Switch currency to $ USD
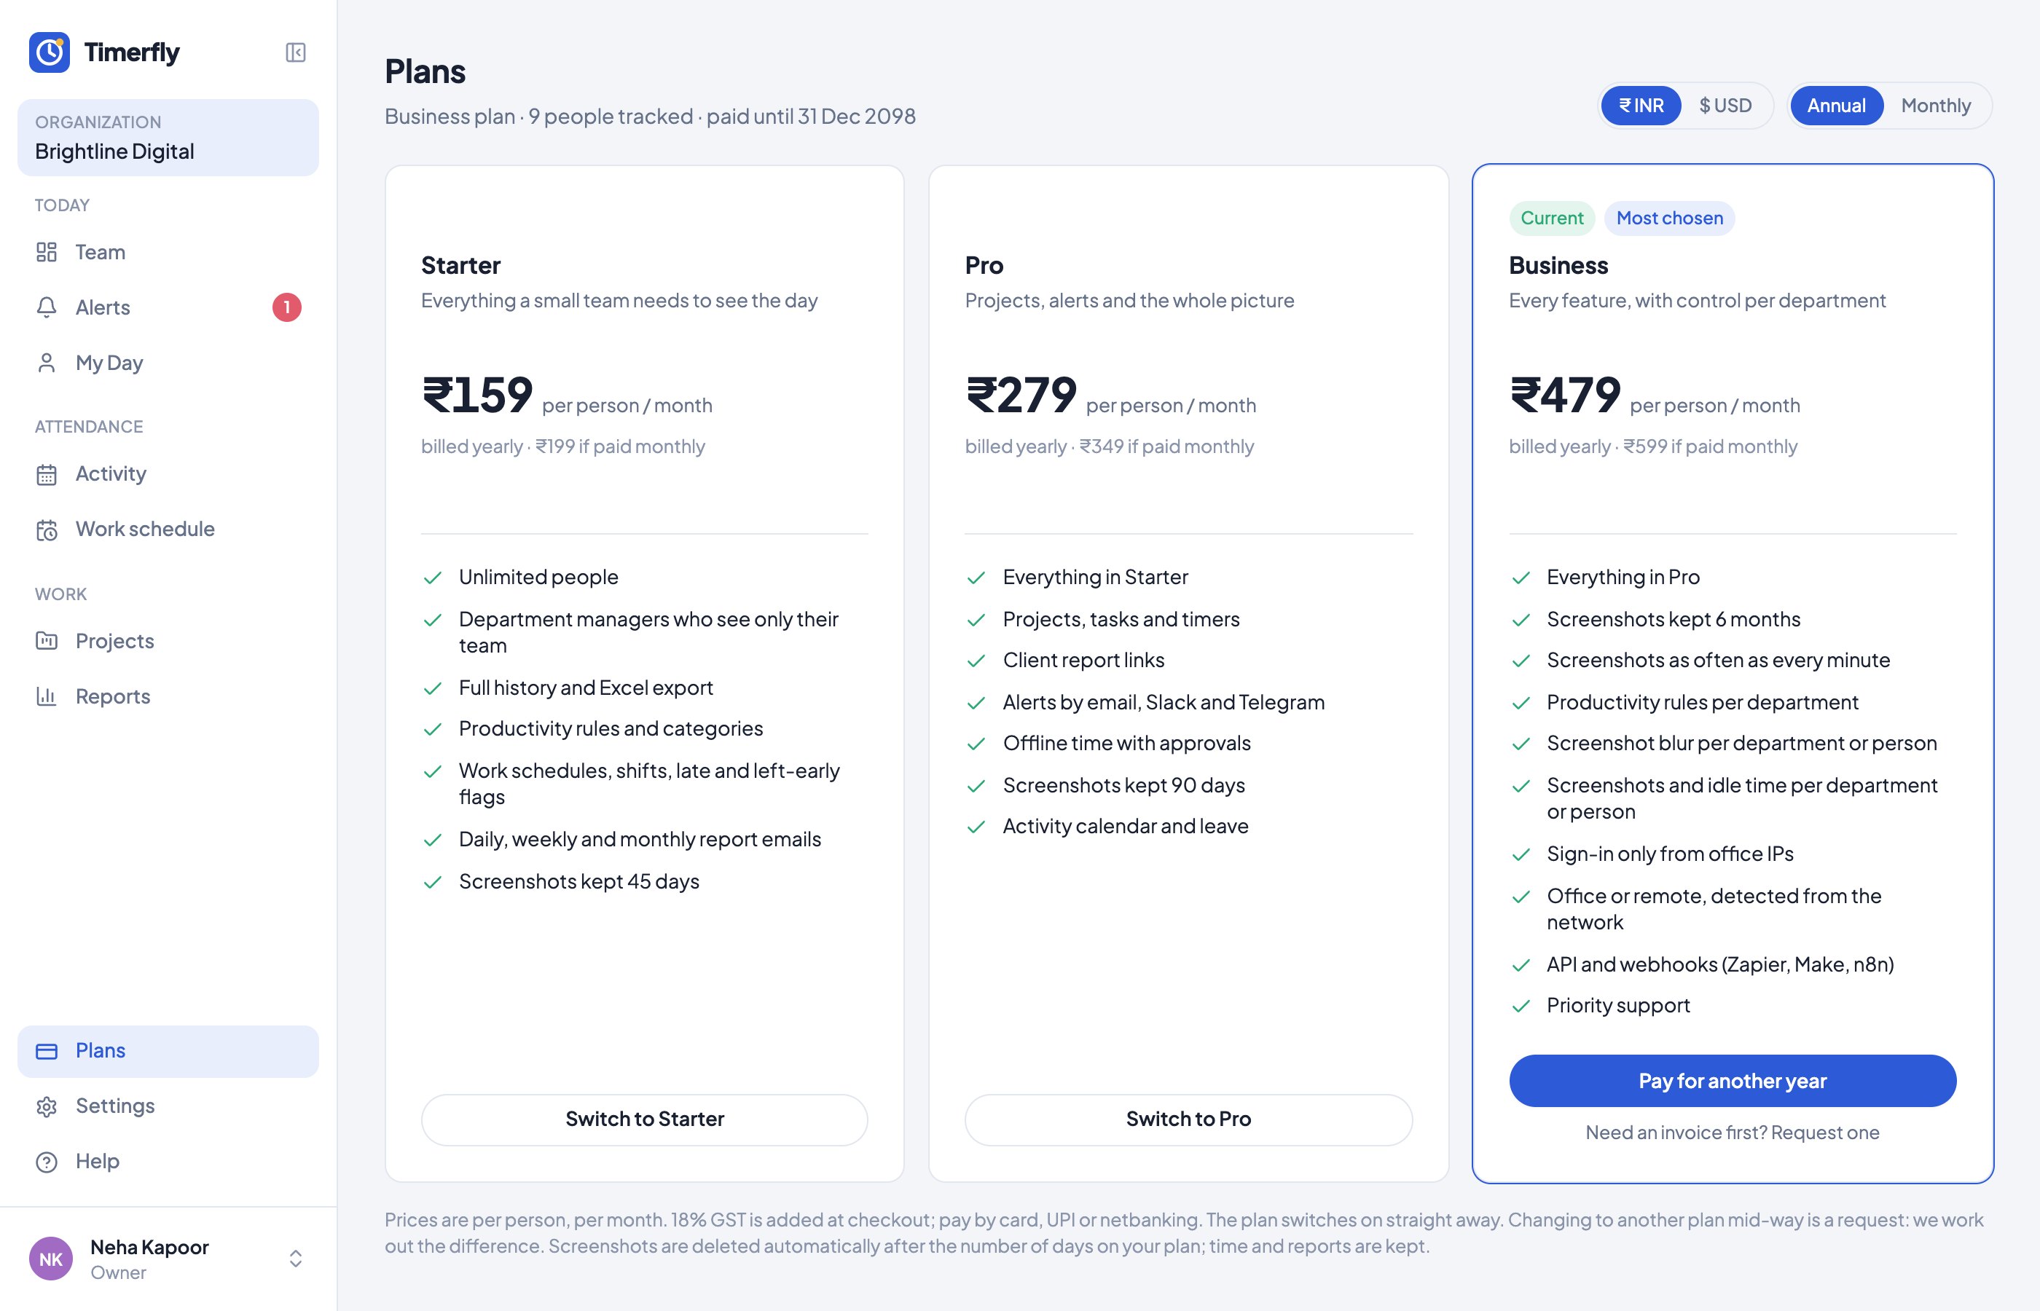2040x1311 pixels. 1725,106
